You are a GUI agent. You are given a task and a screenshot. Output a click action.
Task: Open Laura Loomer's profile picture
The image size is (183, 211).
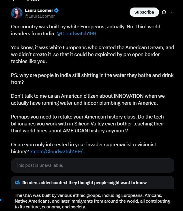pyautogui.click(x=17, y=13)
